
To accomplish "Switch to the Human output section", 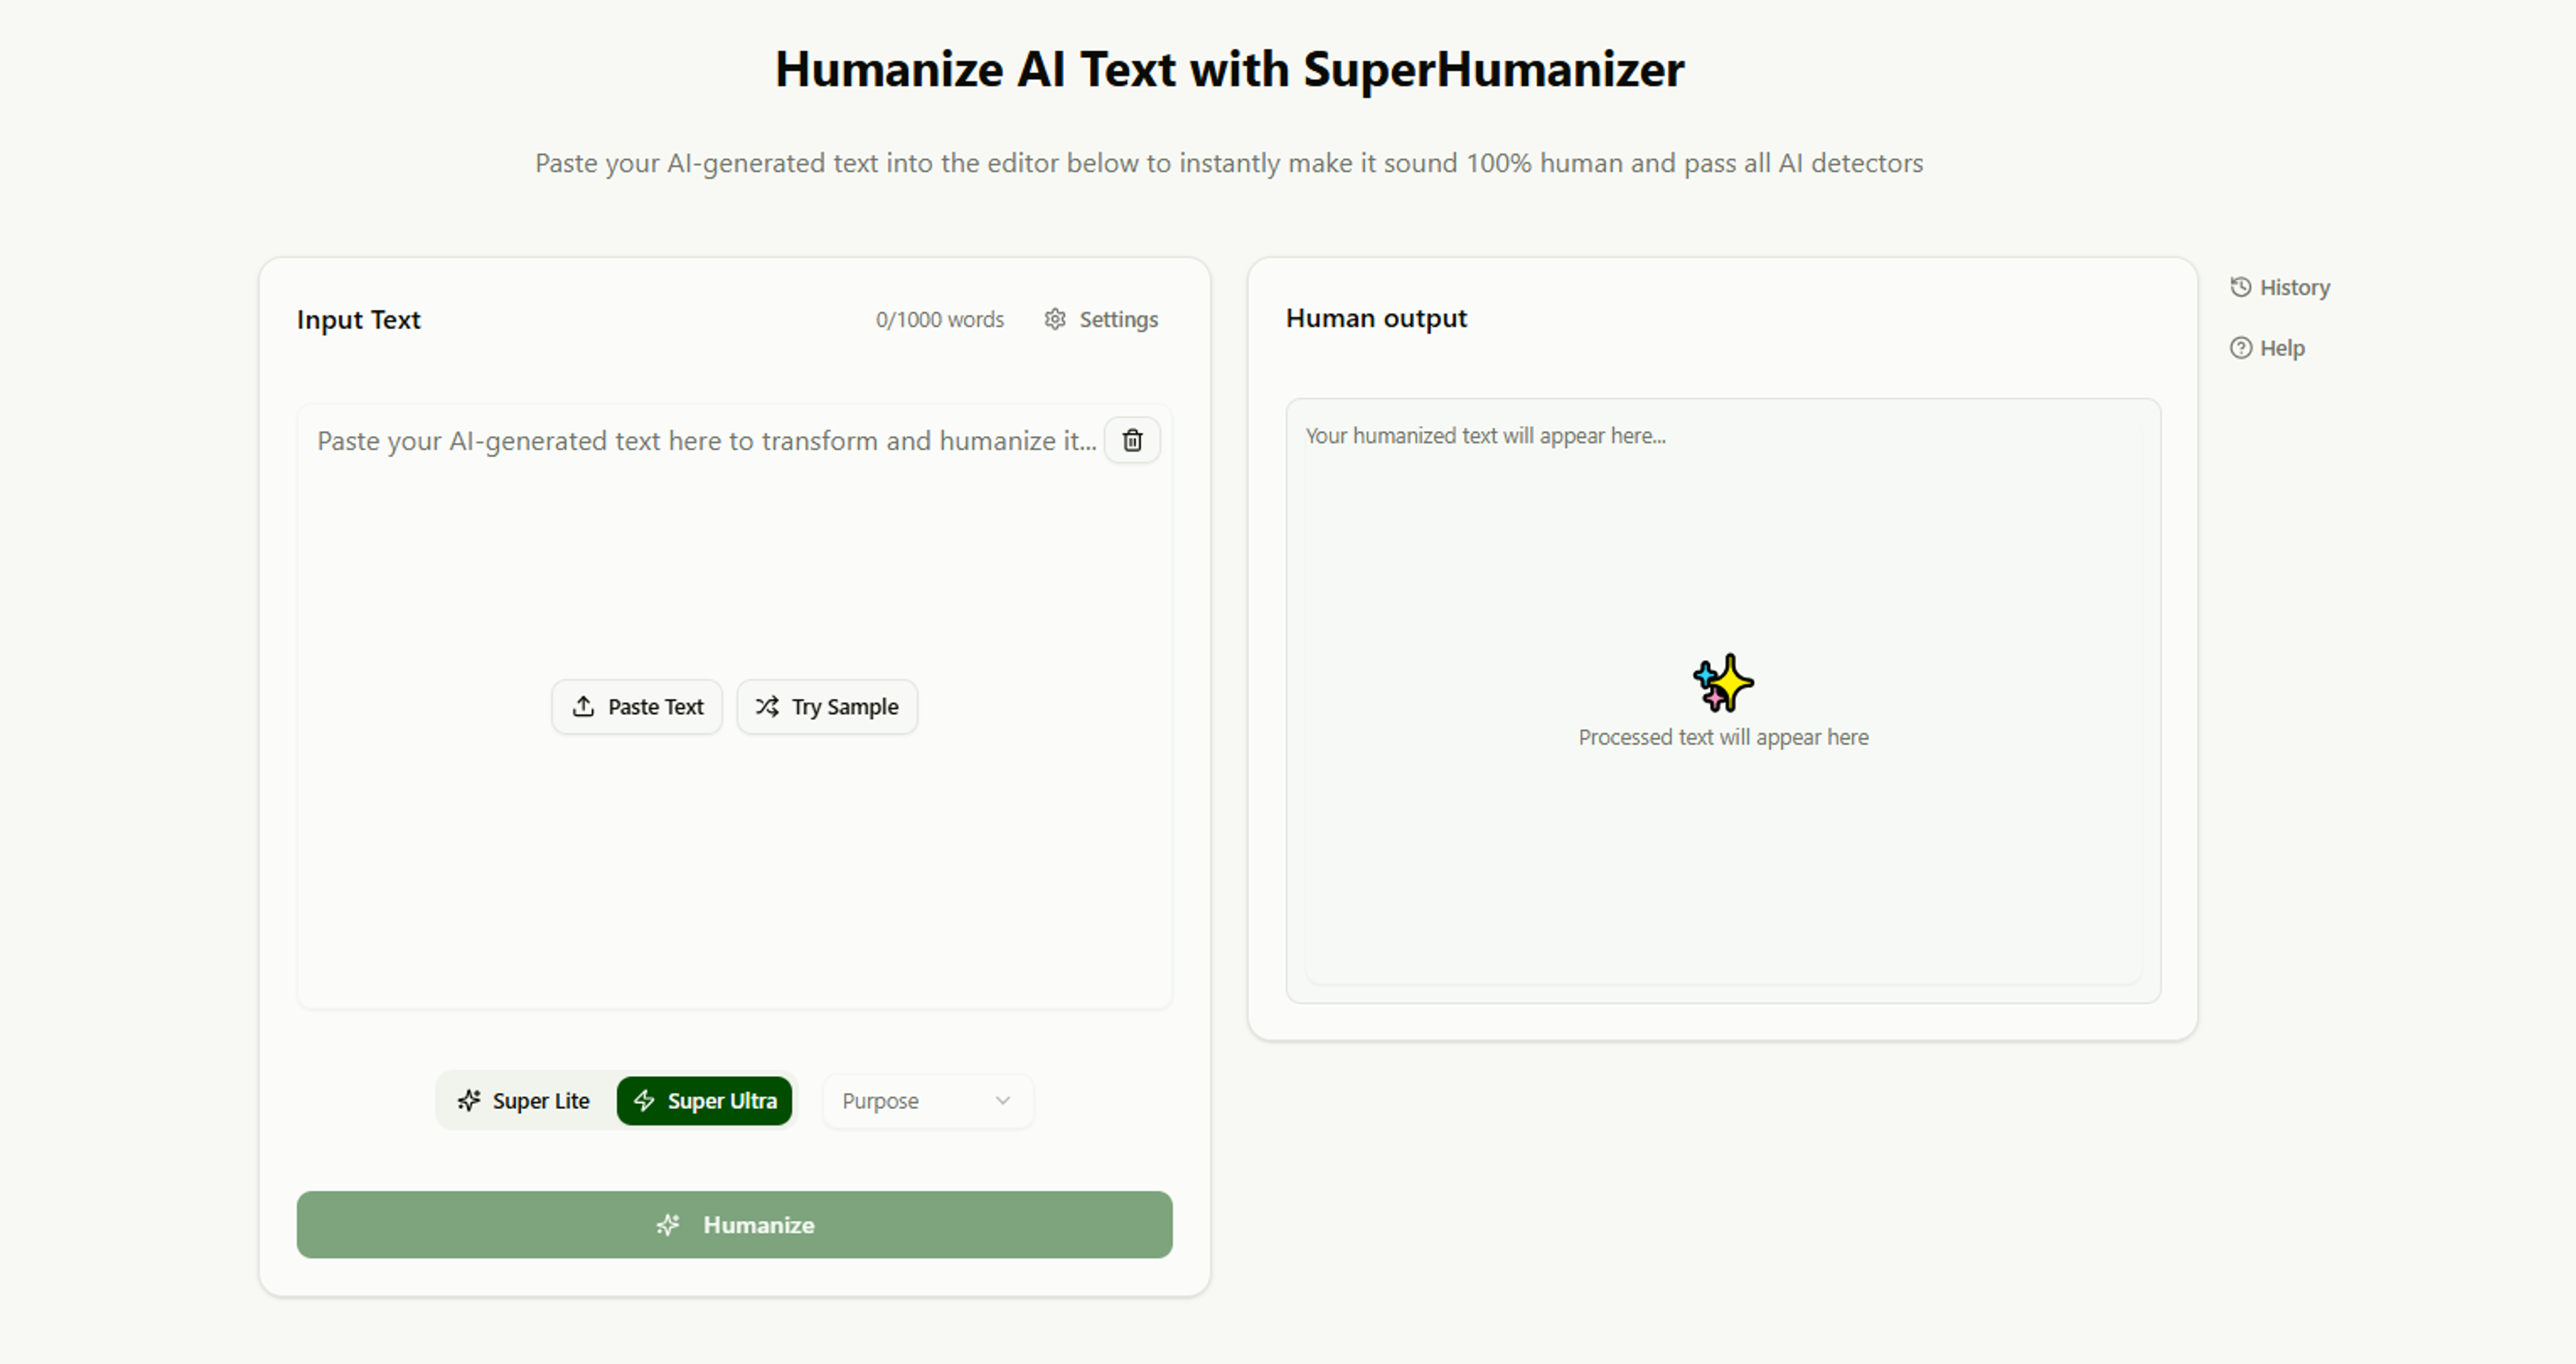I will (1376, 318).
